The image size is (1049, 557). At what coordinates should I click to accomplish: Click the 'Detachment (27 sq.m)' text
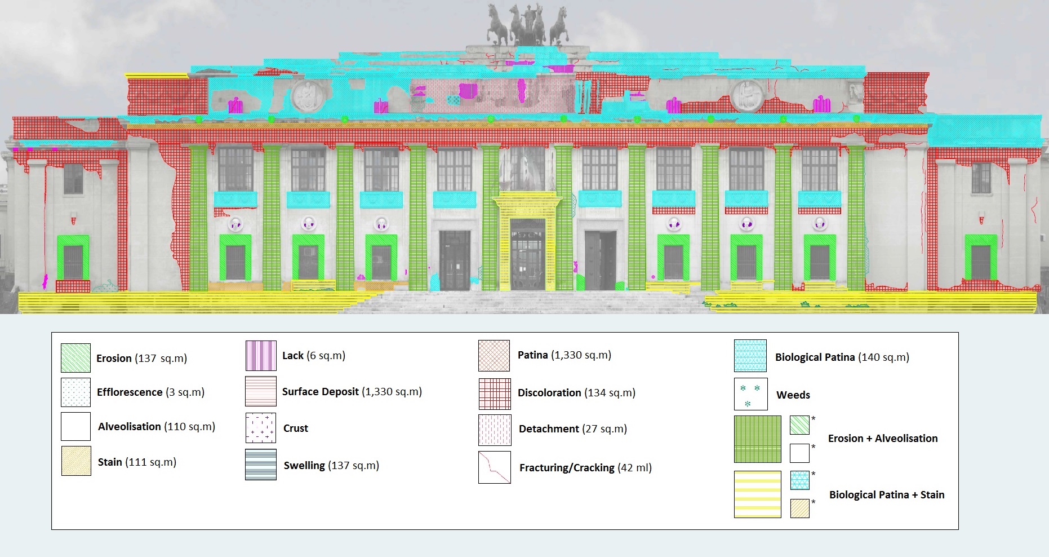click(573, 429)
